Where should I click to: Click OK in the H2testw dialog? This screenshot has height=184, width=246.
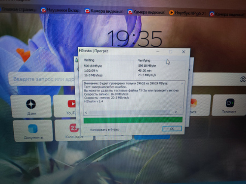(x=172, y=128)
